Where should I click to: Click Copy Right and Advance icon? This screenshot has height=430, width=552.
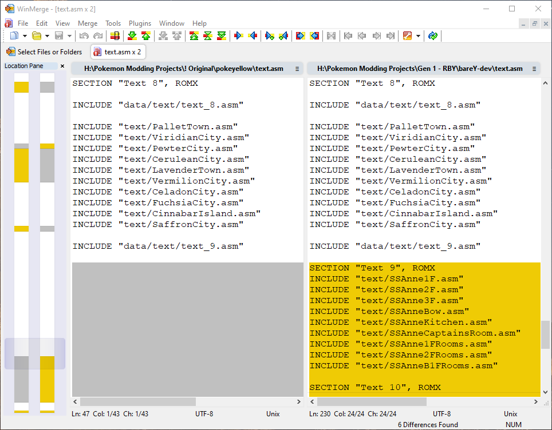click(x=270, y=36)
